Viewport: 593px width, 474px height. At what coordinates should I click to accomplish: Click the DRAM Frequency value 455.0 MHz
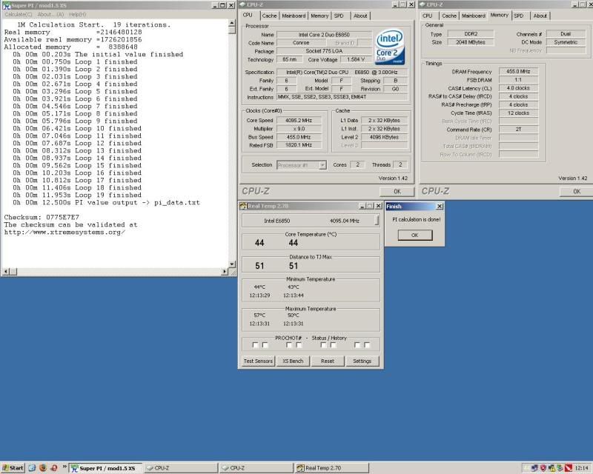coord(518,71)
